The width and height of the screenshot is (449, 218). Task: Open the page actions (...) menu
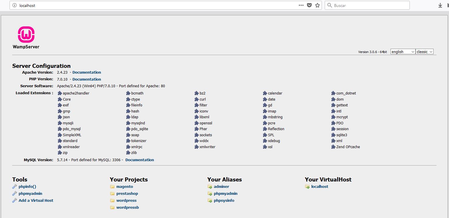coord(301,5)
